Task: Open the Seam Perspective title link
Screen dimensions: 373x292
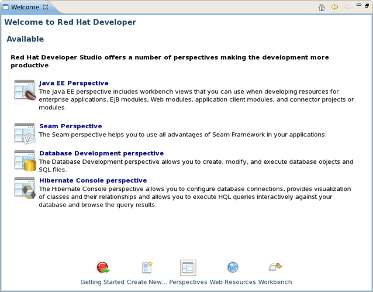Action: coord(70,126)
